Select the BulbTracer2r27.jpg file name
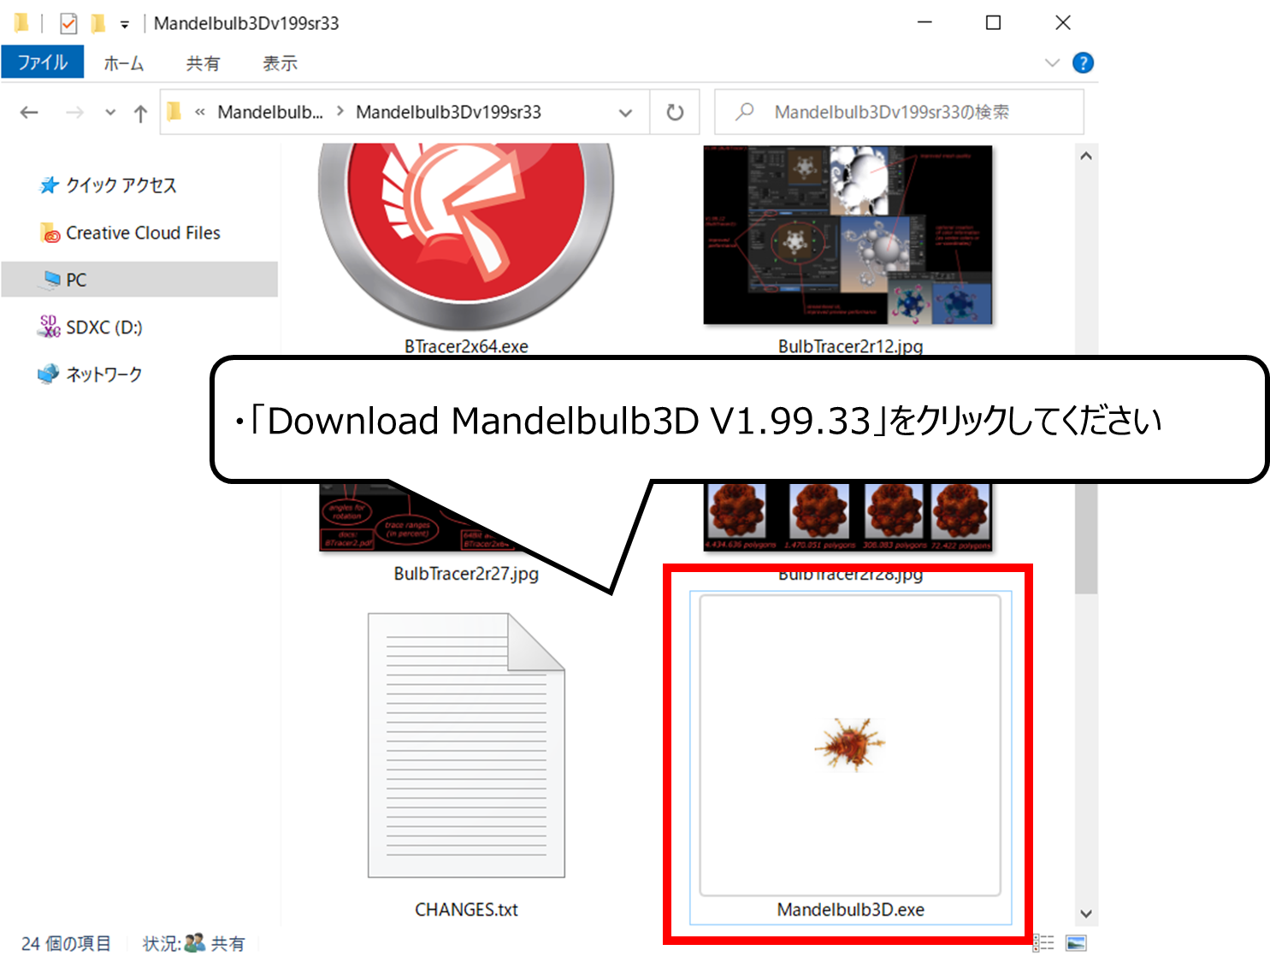This screenshot has height=962, width=1270. coord(466,574)
